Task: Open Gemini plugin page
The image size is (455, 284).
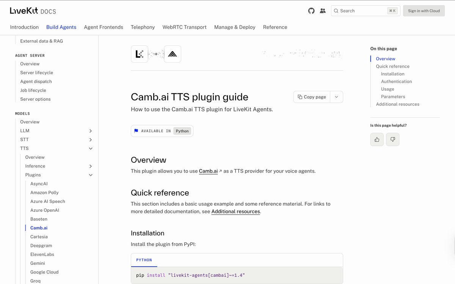Action: [x=38, y=263]
